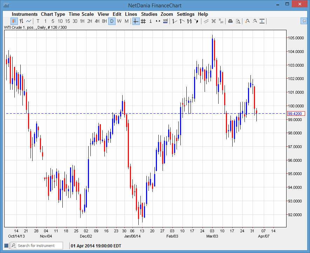Click the blue square color box in status bar
The height and width of the screenshot is (253, 310).
coord(6,246)
